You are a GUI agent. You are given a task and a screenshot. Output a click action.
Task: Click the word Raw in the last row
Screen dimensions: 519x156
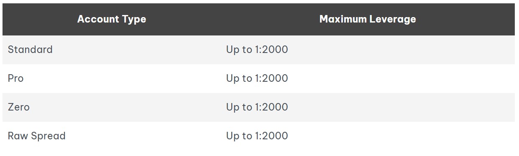pos(17,136)
